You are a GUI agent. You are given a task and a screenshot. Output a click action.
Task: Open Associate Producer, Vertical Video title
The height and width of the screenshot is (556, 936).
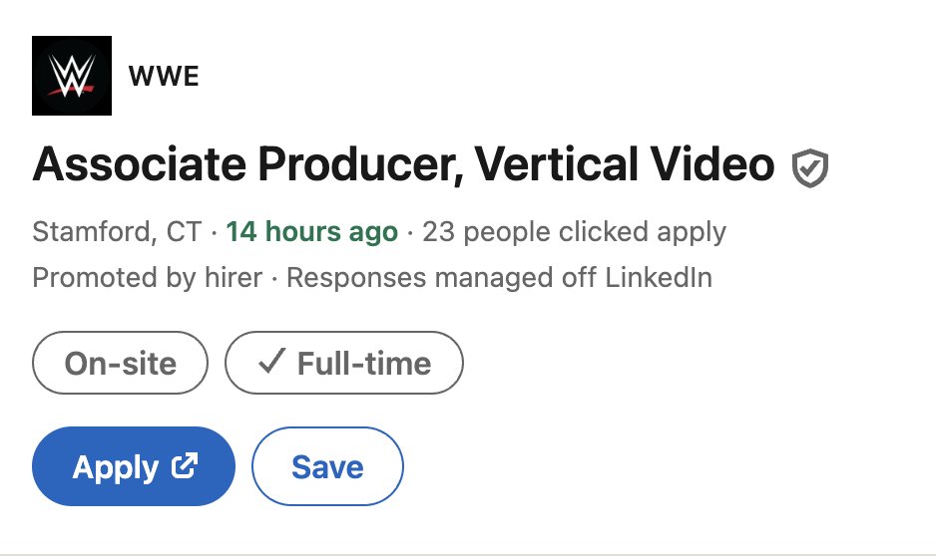point(403,164)
